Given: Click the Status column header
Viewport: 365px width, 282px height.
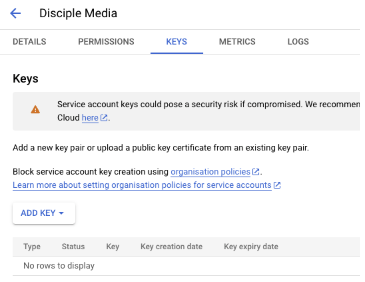Looking at the screenshot, I should [x=73, y=247].
